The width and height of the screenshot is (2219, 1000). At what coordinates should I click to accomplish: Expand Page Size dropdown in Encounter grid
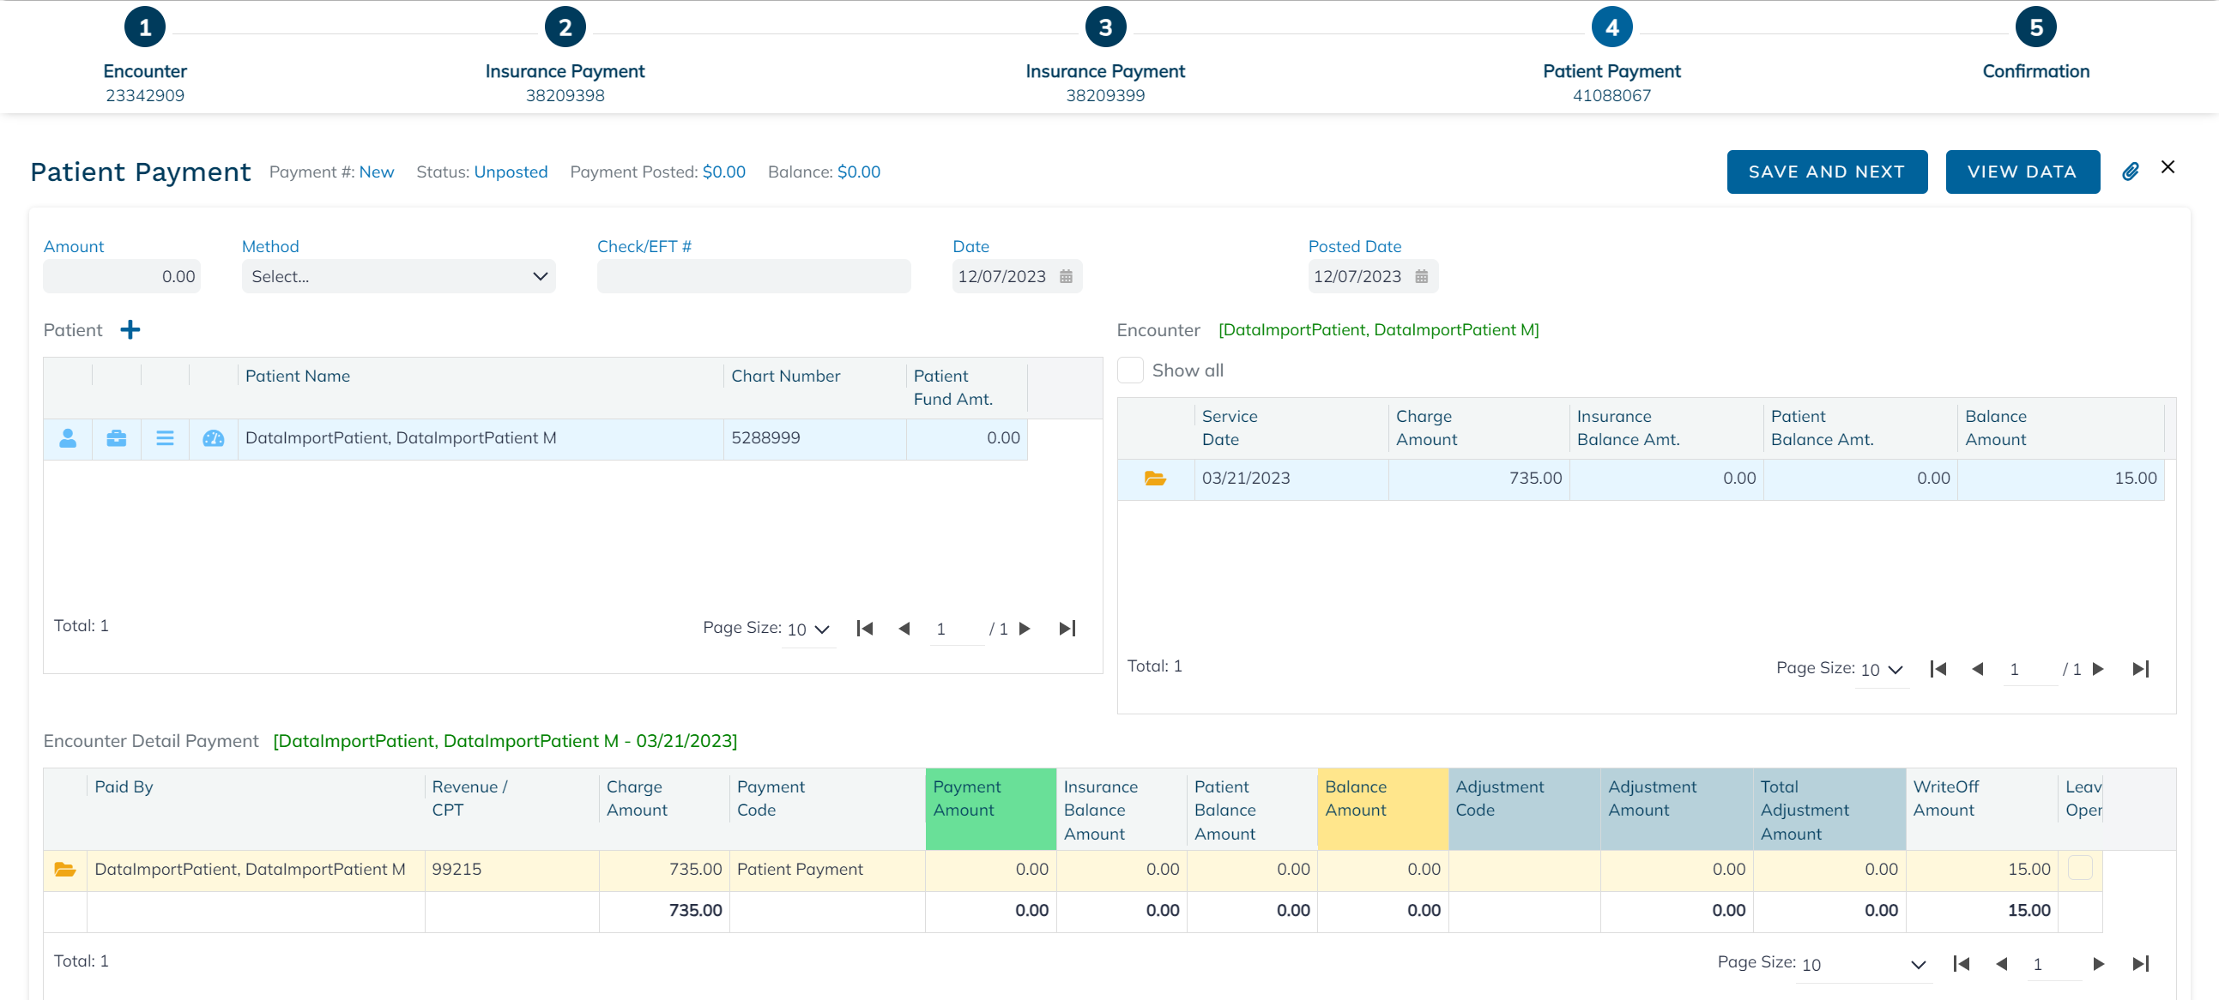pyautogui.click(x=1881, y=670)
